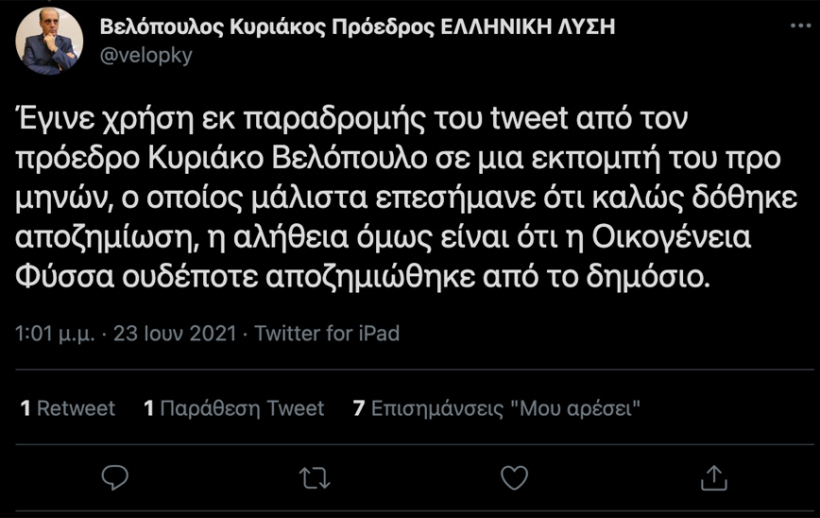820x518 pixels.
Task: Like the tweet with the heart icon
Action: coord(513,476)
